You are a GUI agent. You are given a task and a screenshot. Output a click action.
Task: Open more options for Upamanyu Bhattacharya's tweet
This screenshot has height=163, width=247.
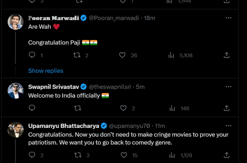pos(228,126)
